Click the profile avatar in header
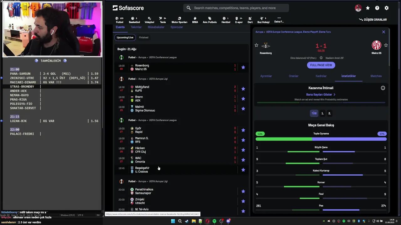Viewport: 401px width, 225px height. [358, 8]
